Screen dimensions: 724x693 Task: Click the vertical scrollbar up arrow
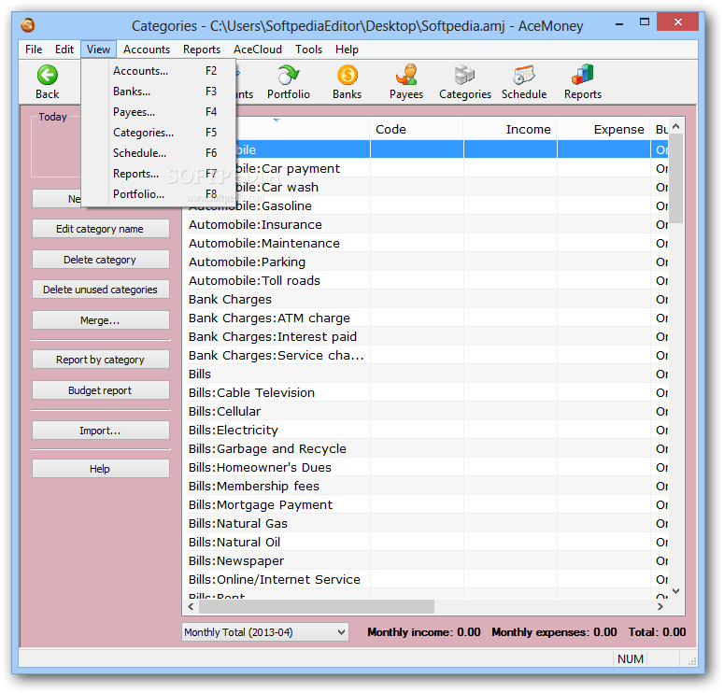[x=676, y=126]
